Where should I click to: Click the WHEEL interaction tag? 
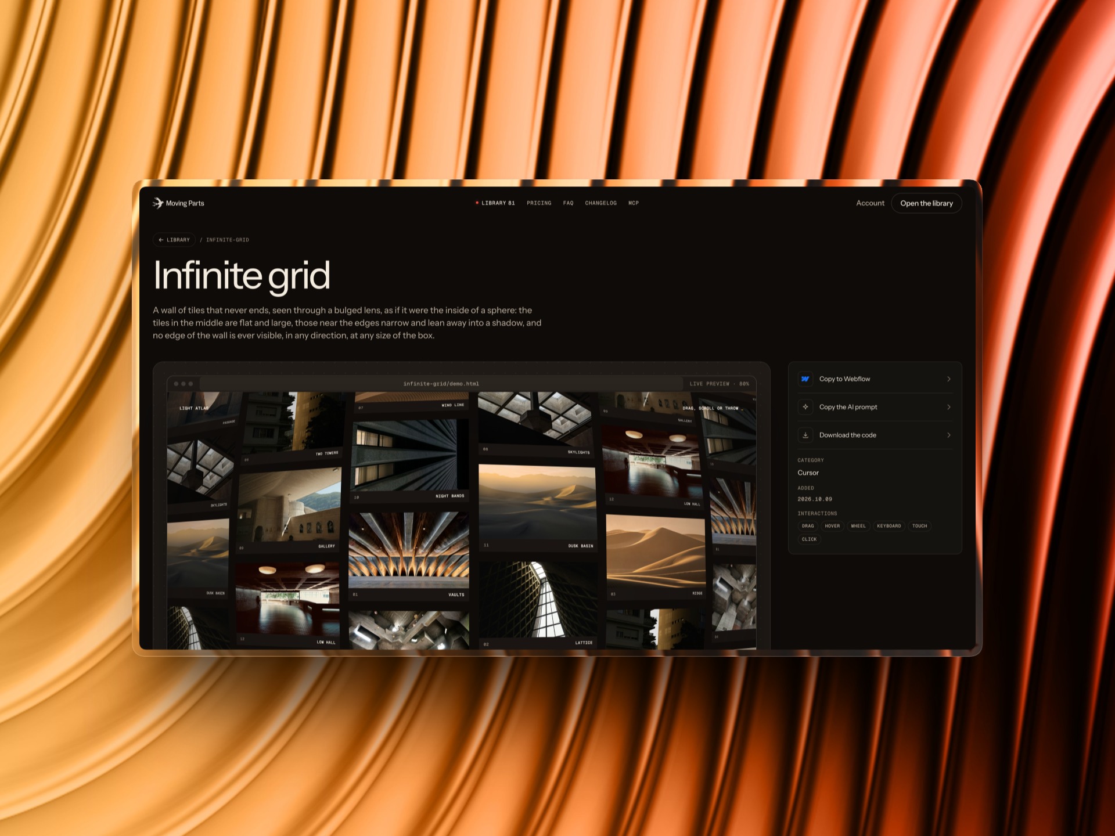coord(858,526)
